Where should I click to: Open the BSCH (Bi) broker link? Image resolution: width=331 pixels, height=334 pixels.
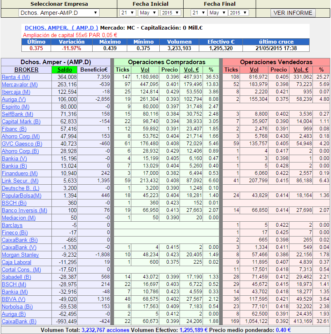coord(14,203)
